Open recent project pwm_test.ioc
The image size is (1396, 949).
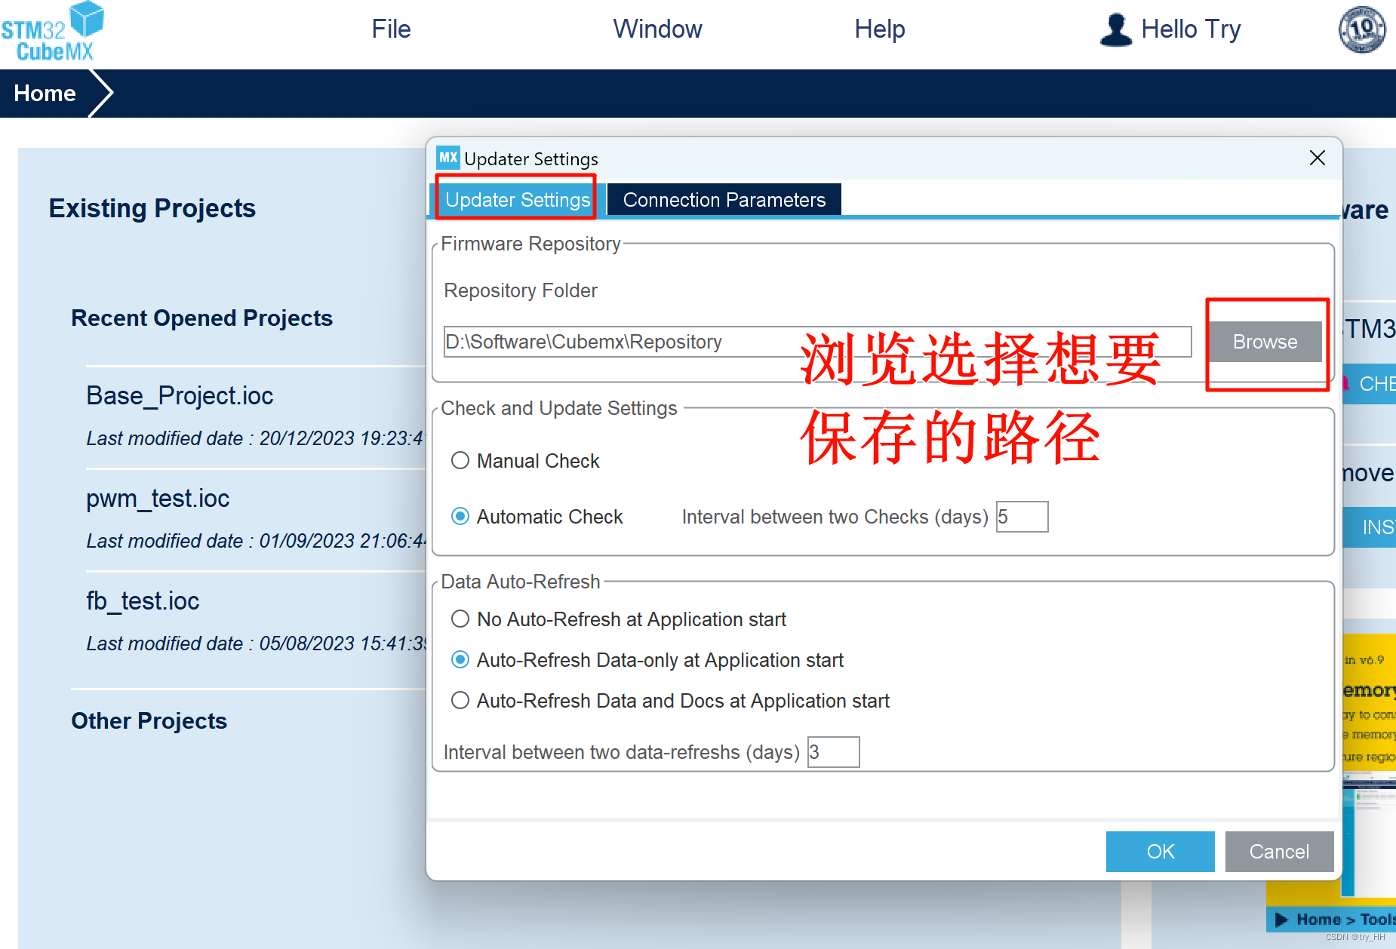tap(158, 498)
